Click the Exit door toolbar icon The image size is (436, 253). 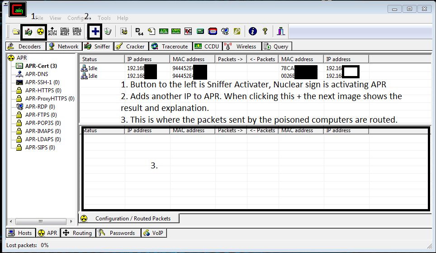281,31
